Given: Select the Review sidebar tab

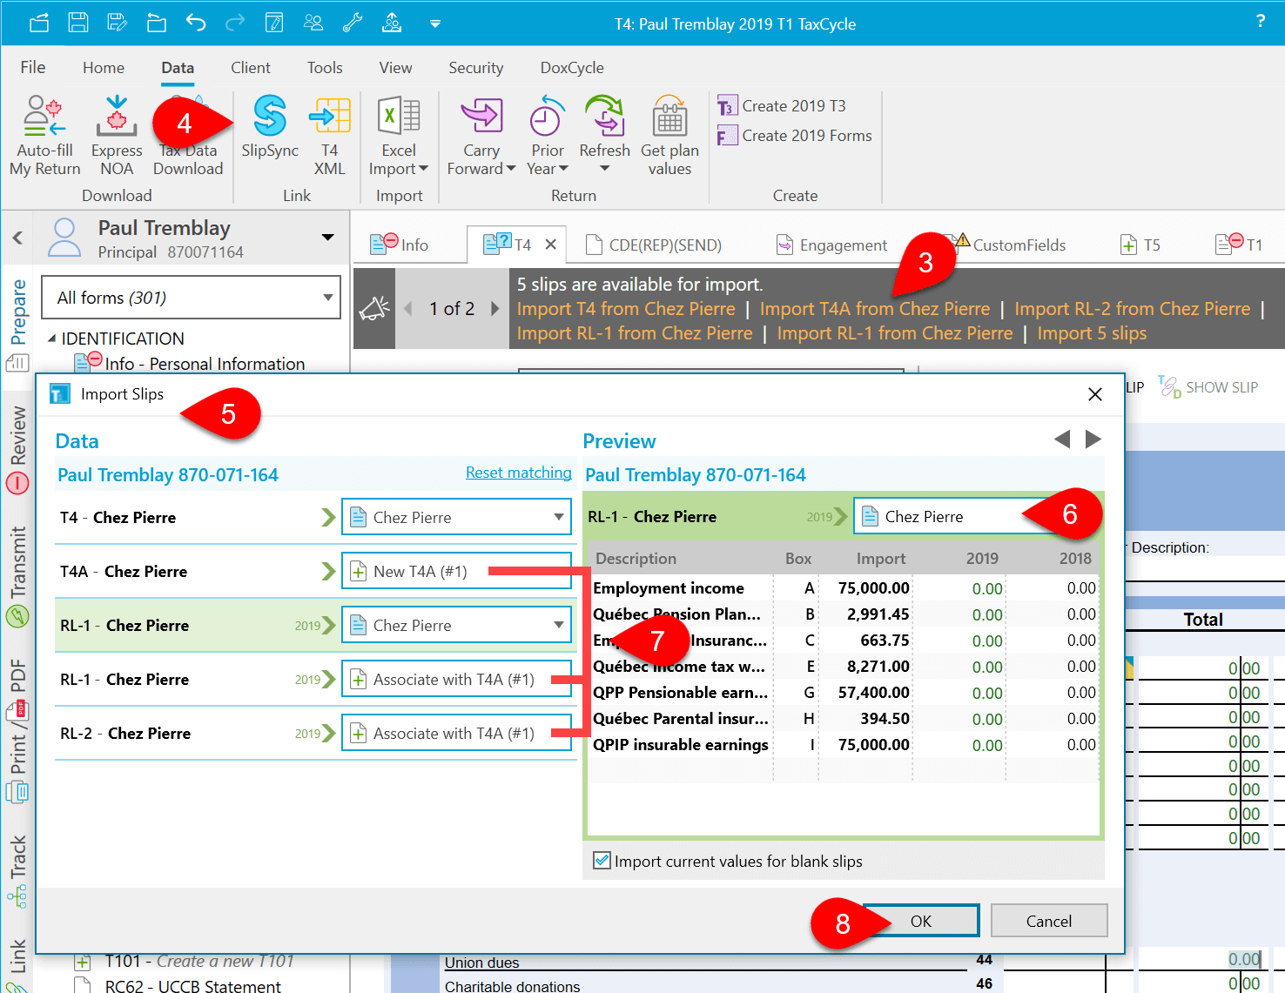Looking at the screenshot, I should pyautogui.click(x=17, y=449).
